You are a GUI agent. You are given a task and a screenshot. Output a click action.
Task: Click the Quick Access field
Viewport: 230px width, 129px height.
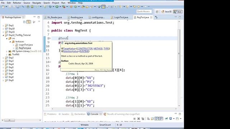pyautogui.click(x=144, y=11)
